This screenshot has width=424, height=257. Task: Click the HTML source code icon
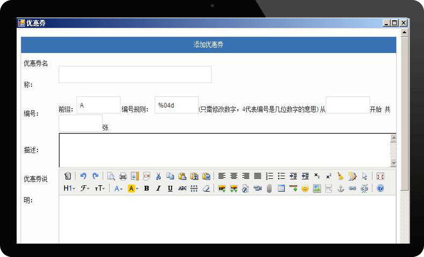click(x=68, y=176)
